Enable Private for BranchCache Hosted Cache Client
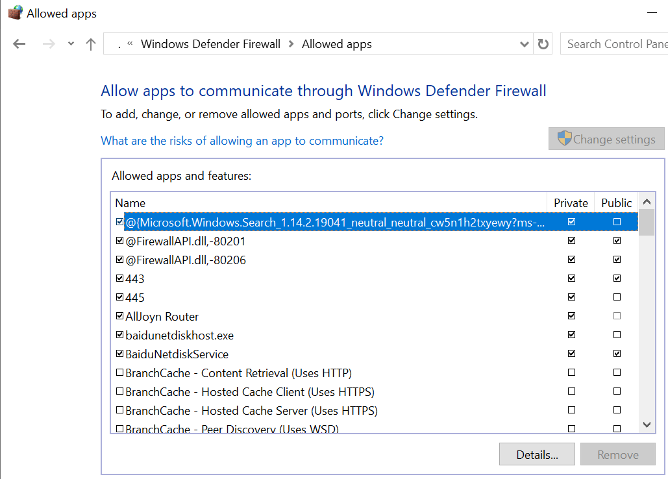668x479 pixels. 572,391
